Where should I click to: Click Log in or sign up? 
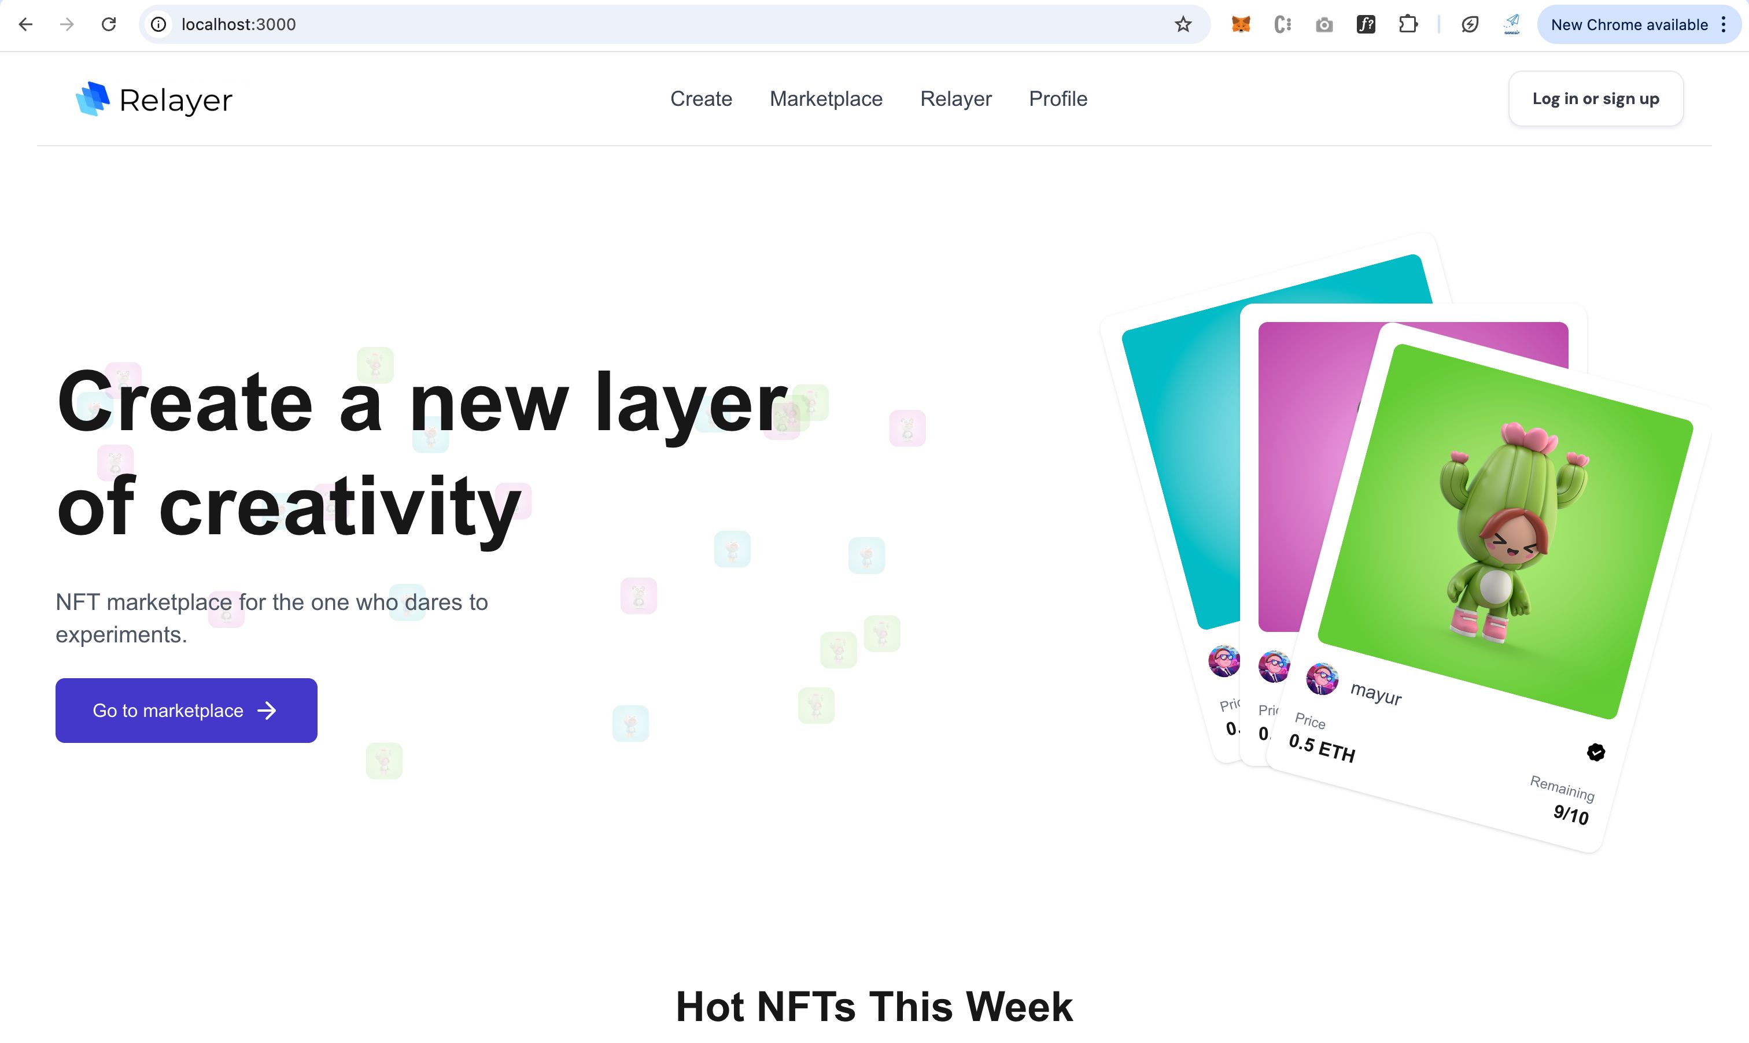click(1596, 98)
